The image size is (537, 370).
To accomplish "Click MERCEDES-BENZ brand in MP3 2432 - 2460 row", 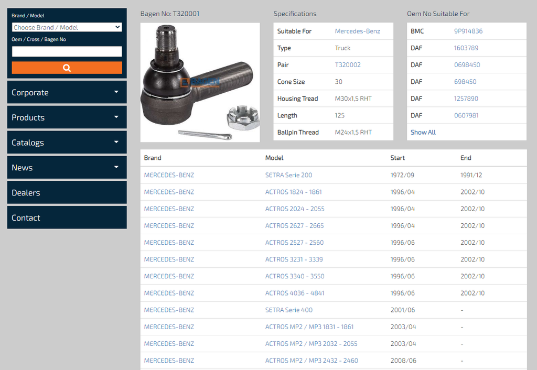I will click(169, 361).
